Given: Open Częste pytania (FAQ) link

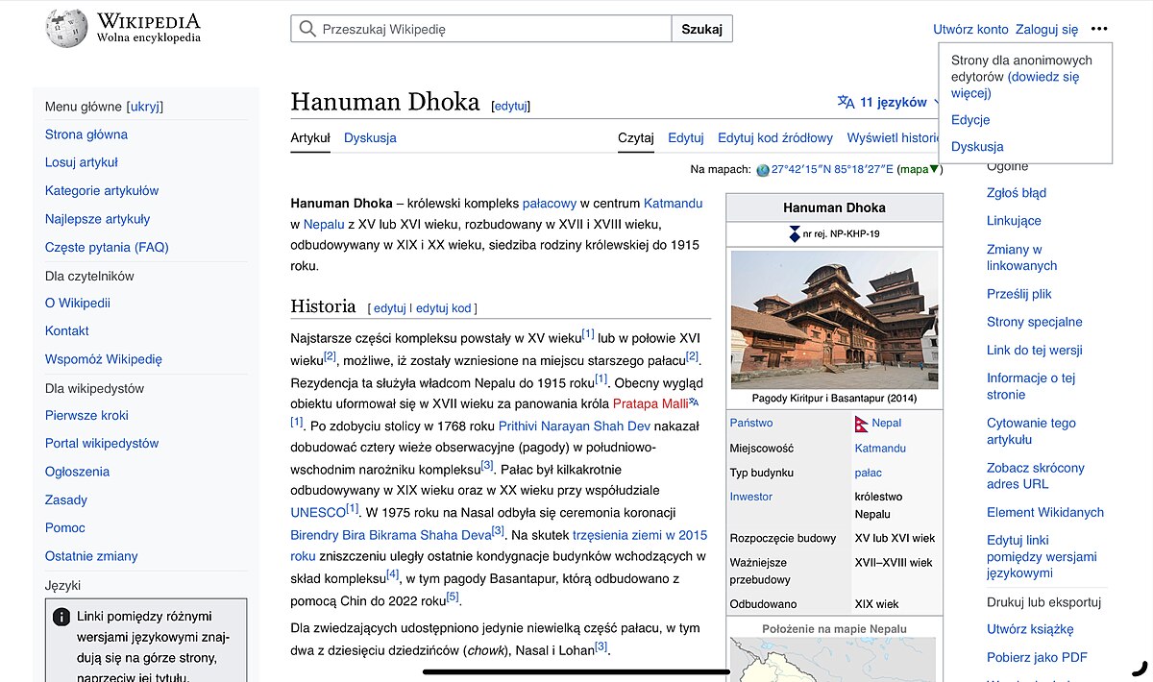Looking at the screenshot, I should click(x=107, y=247).
